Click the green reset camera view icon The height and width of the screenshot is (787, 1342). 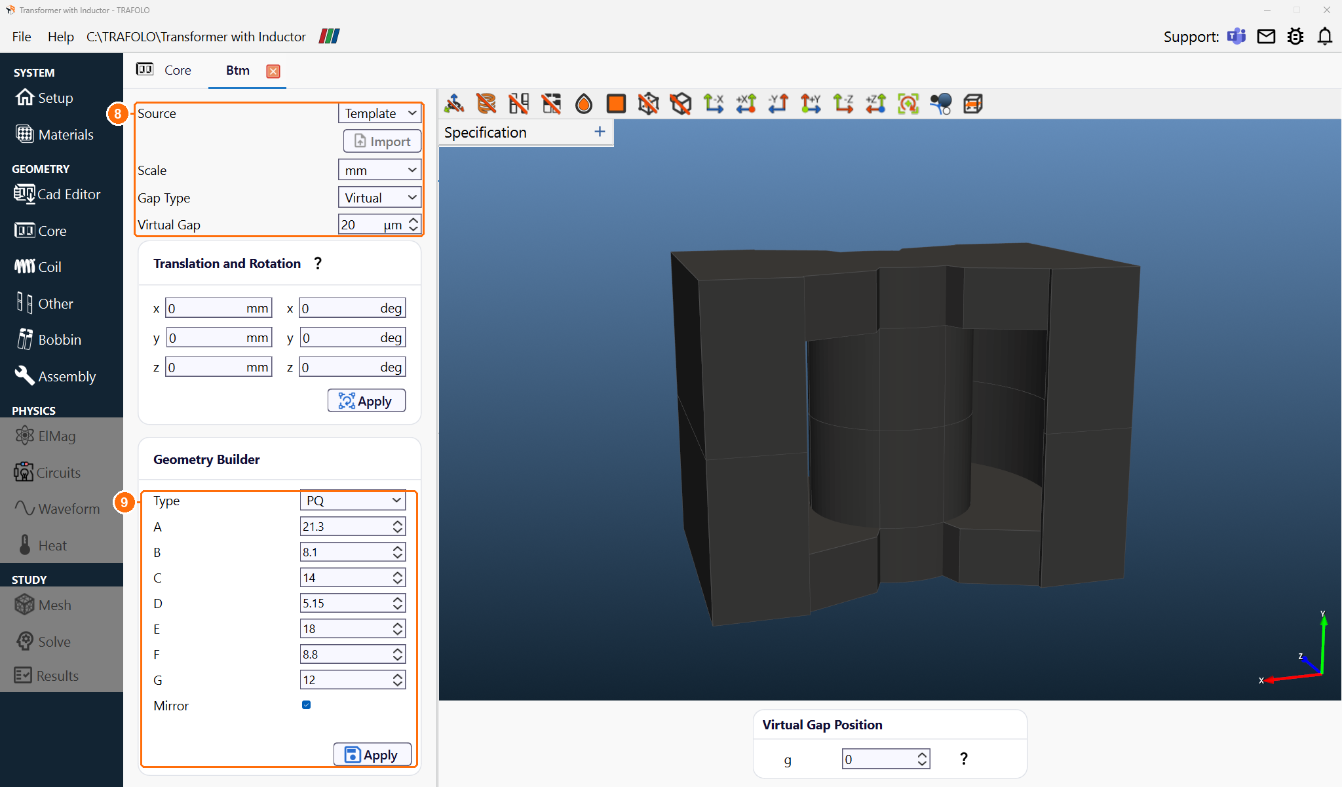908,104
